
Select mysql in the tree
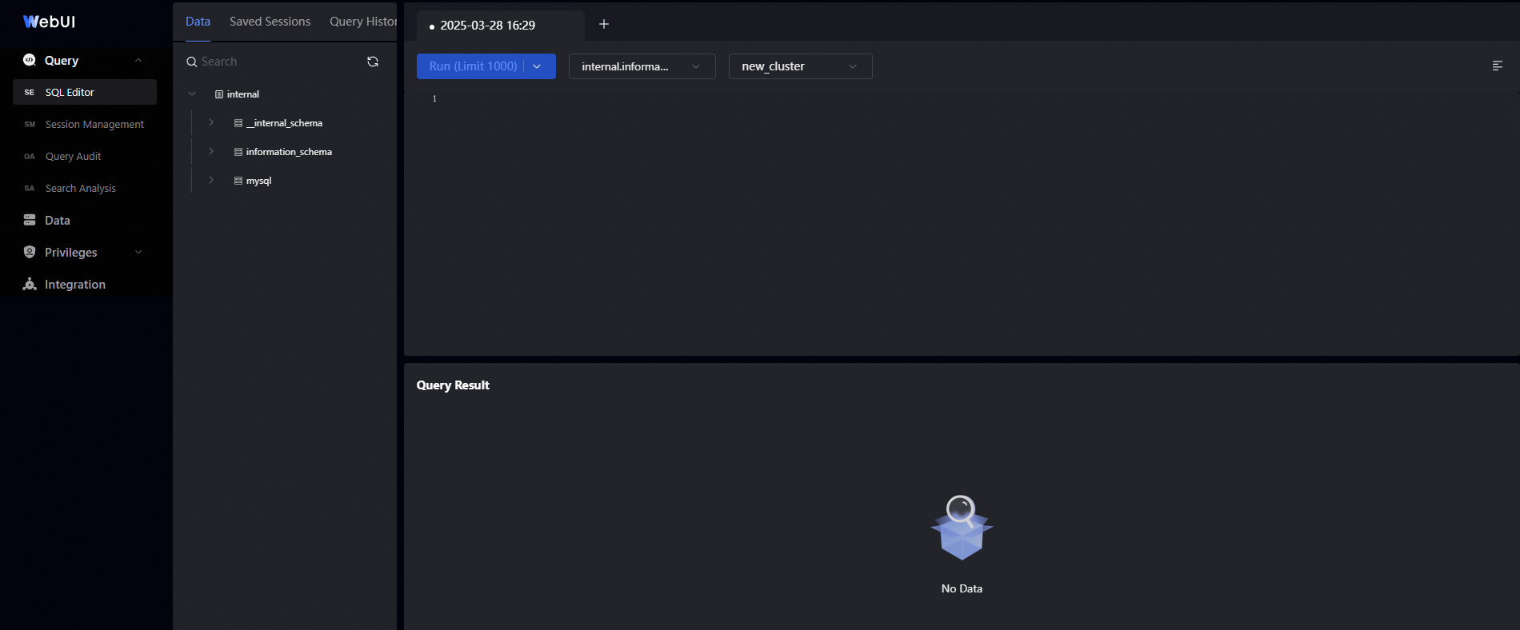(x=258, y=181)
